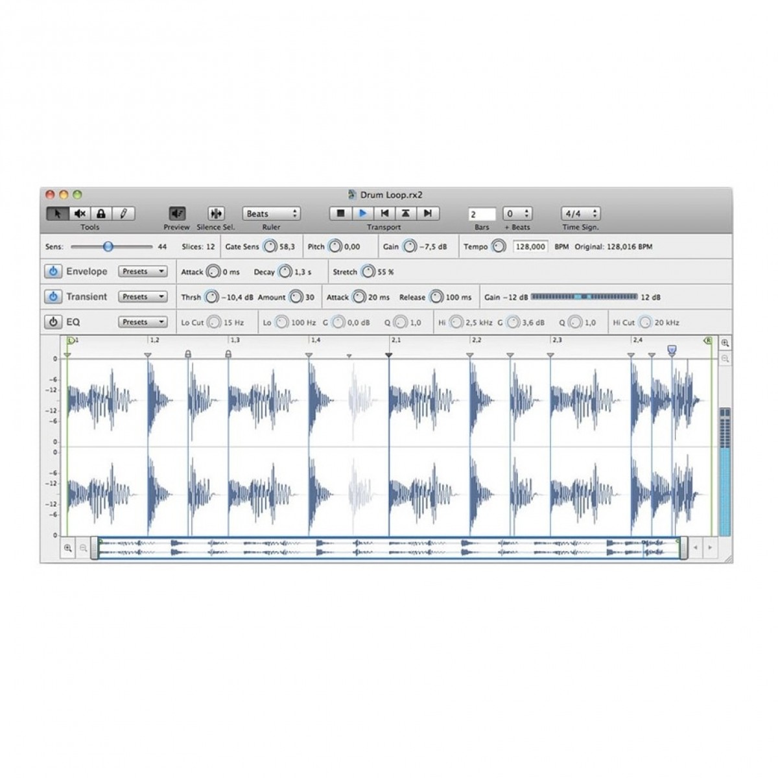Click the Silence Selected icon
This screenshot has width=778, height=778.
(216, 213)
